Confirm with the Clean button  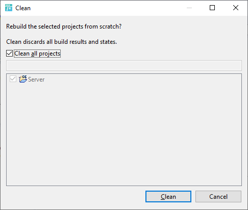pyautogui.click(x=168, y=197)
